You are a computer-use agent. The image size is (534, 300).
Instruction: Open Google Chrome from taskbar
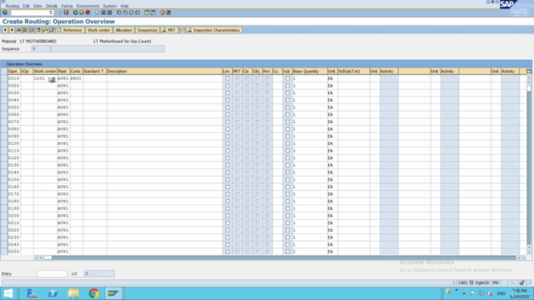(x=93, y=293)
